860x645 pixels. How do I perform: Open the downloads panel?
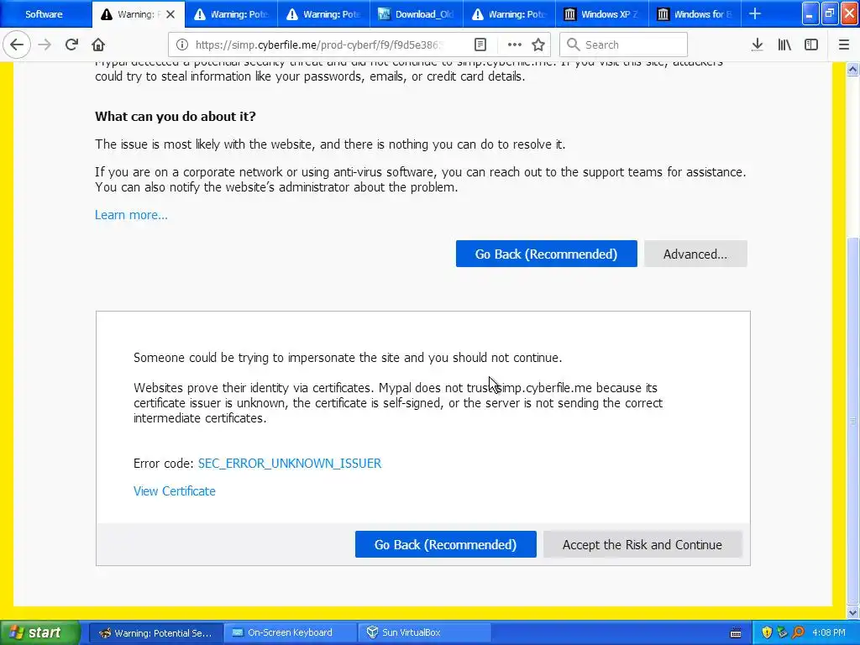(757, 45)
